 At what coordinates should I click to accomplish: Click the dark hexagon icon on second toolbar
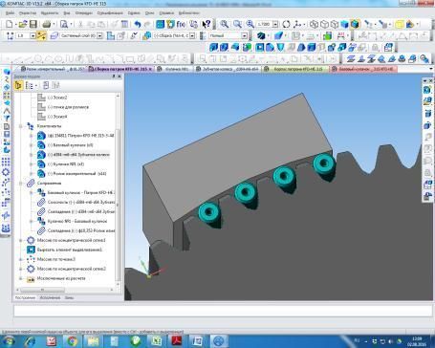[x=261, y=35]
